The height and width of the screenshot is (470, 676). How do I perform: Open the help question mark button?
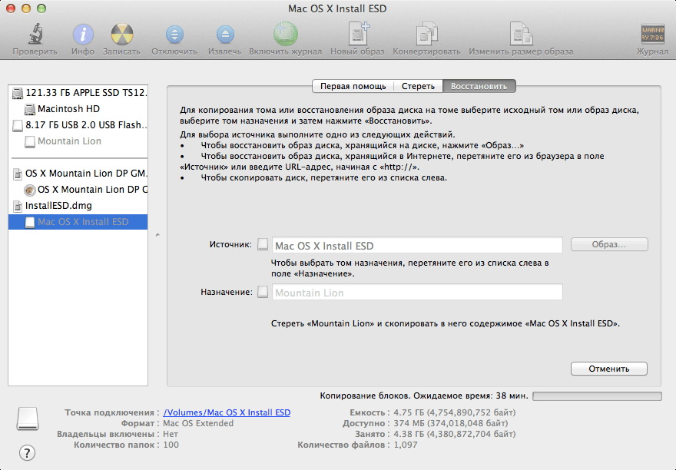click(27, 453)
